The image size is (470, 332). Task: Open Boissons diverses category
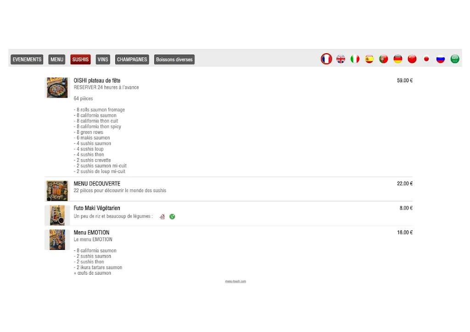pyautogui.click(x=174, y=60)
